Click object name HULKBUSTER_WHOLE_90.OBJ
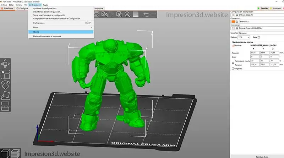 [263, 45]
